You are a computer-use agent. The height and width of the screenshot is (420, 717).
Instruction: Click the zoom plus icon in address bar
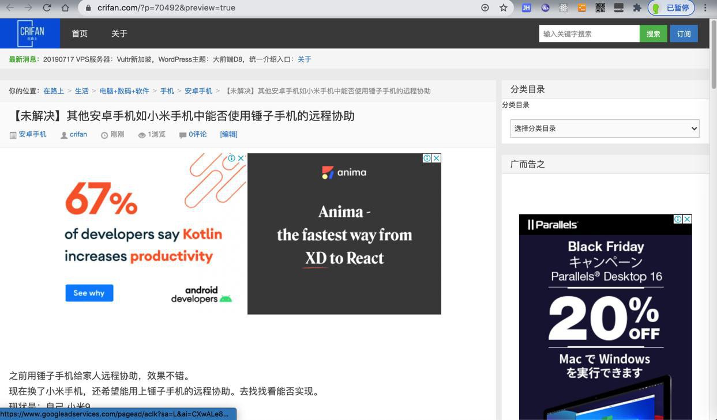click(485, 7)
